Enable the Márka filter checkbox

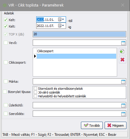click(x=6, y=82)
